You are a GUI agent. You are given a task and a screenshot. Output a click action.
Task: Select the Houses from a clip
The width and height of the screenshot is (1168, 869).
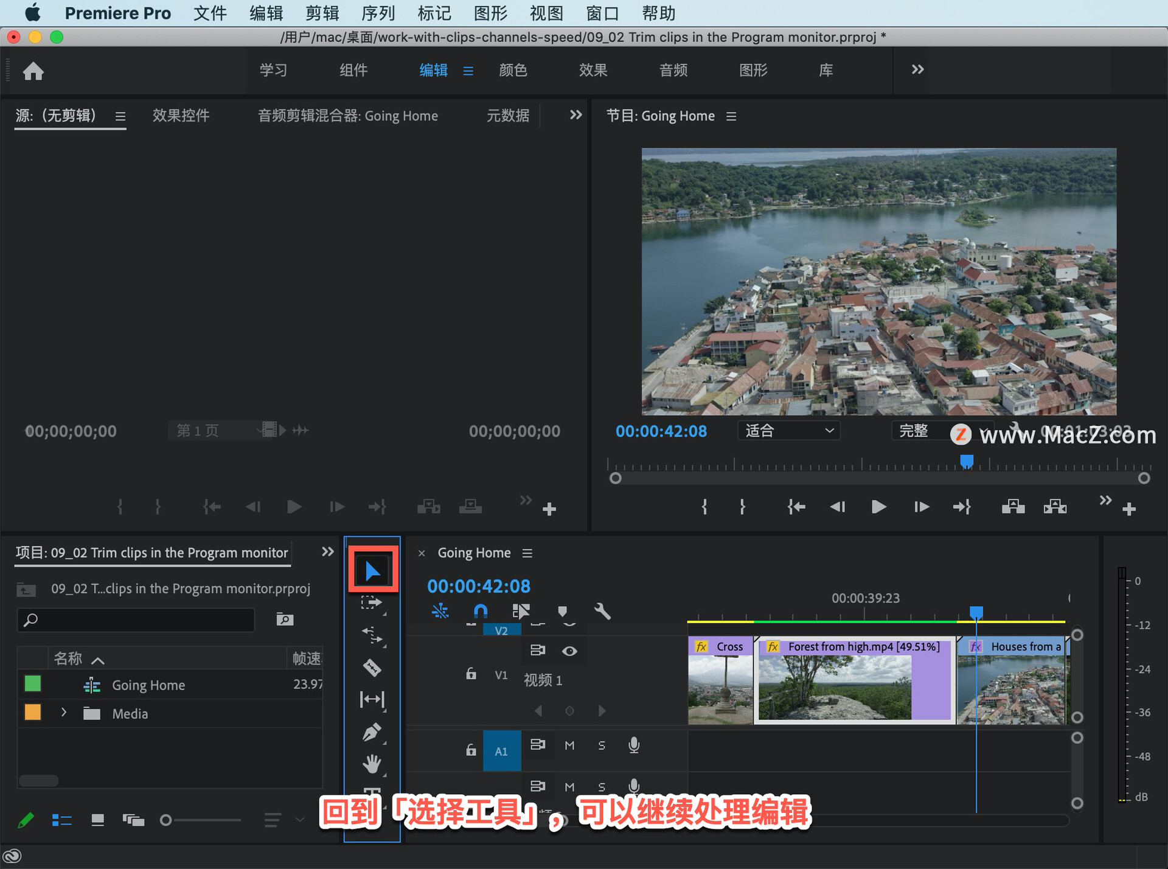click(1012, 680)
